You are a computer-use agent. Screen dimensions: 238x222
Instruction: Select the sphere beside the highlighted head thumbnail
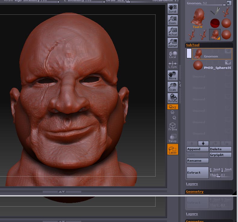[226, 35]
